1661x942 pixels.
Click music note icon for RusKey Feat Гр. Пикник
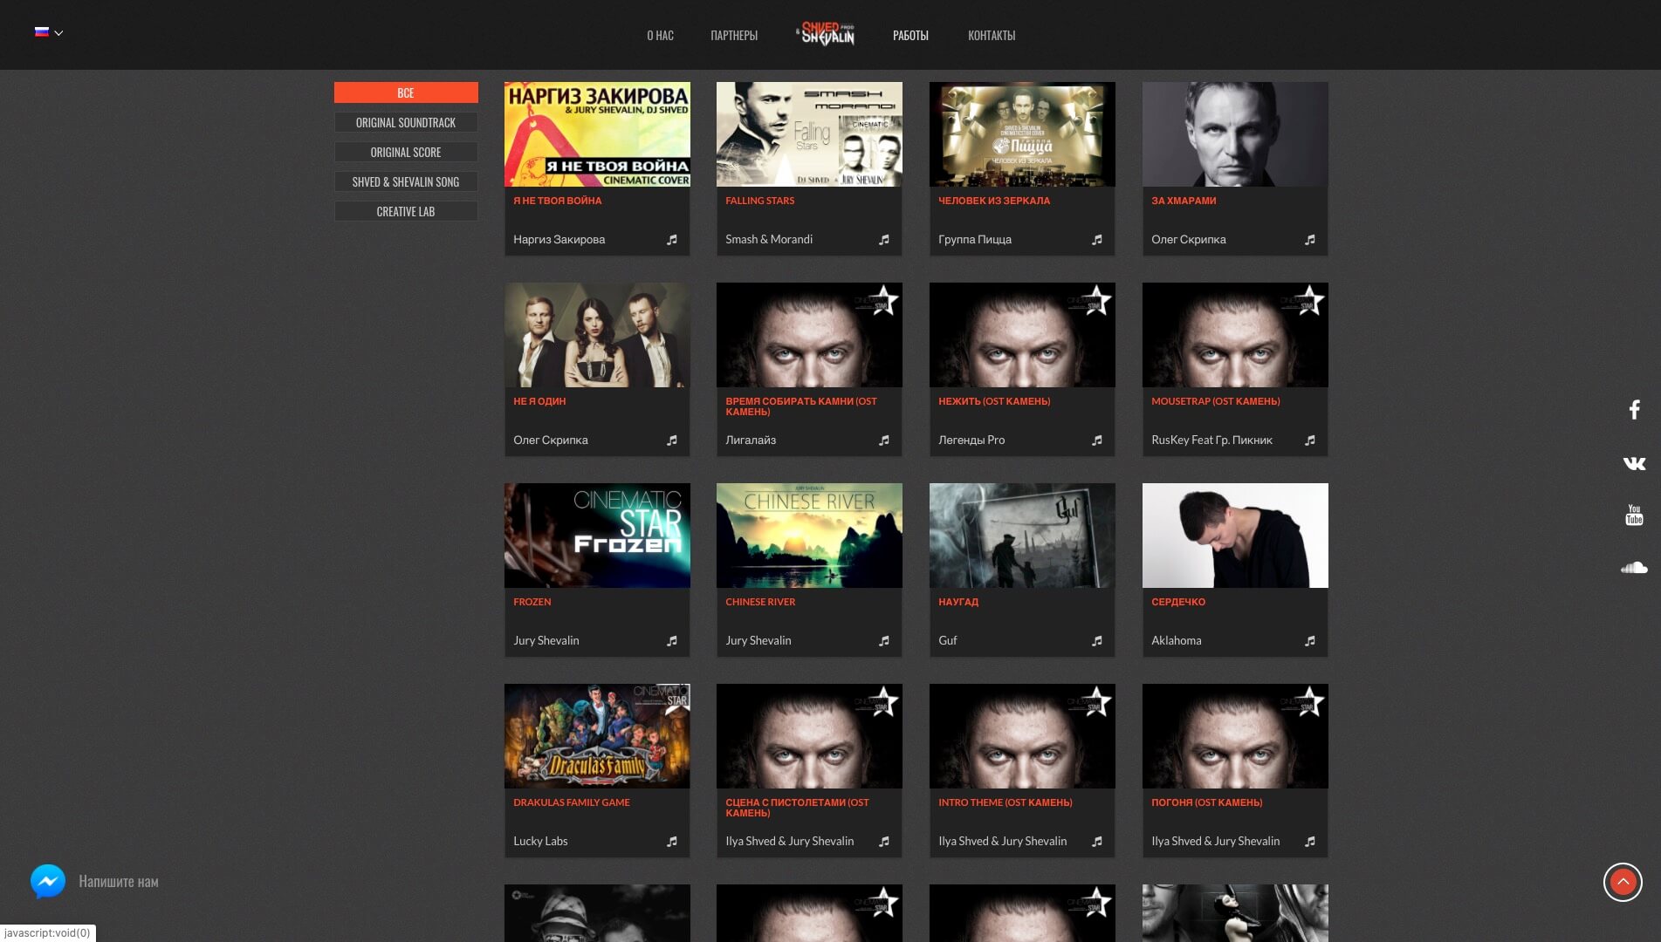pyautogui.click(x=1310, y=440)
